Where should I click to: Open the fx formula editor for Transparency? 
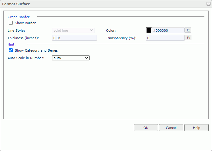(188, 38)
